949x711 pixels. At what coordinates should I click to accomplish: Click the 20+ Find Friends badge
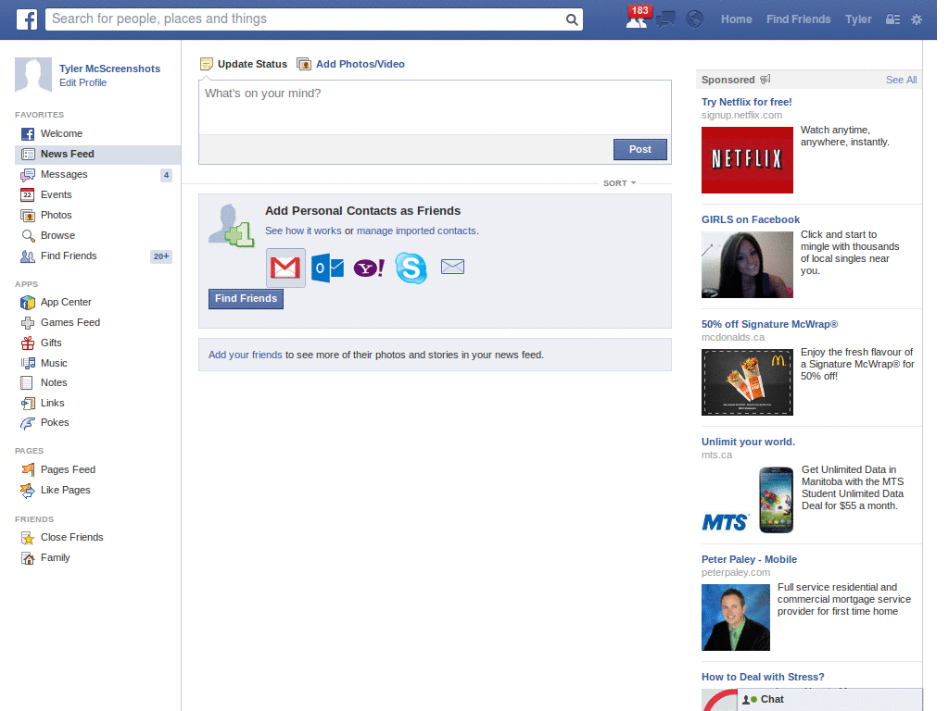click(x=161, y=256)
